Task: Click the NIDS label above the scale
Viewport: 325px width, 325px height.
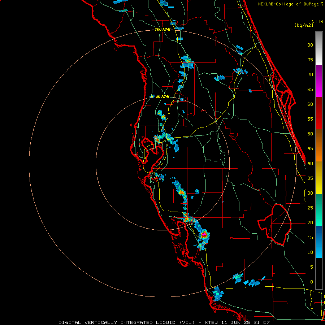Action: pos(317,21)
